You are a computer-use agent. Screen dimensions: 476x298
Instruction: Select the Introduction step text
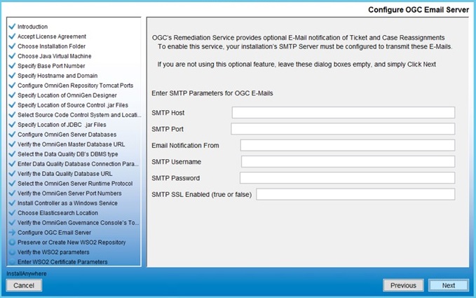[32, 27]
